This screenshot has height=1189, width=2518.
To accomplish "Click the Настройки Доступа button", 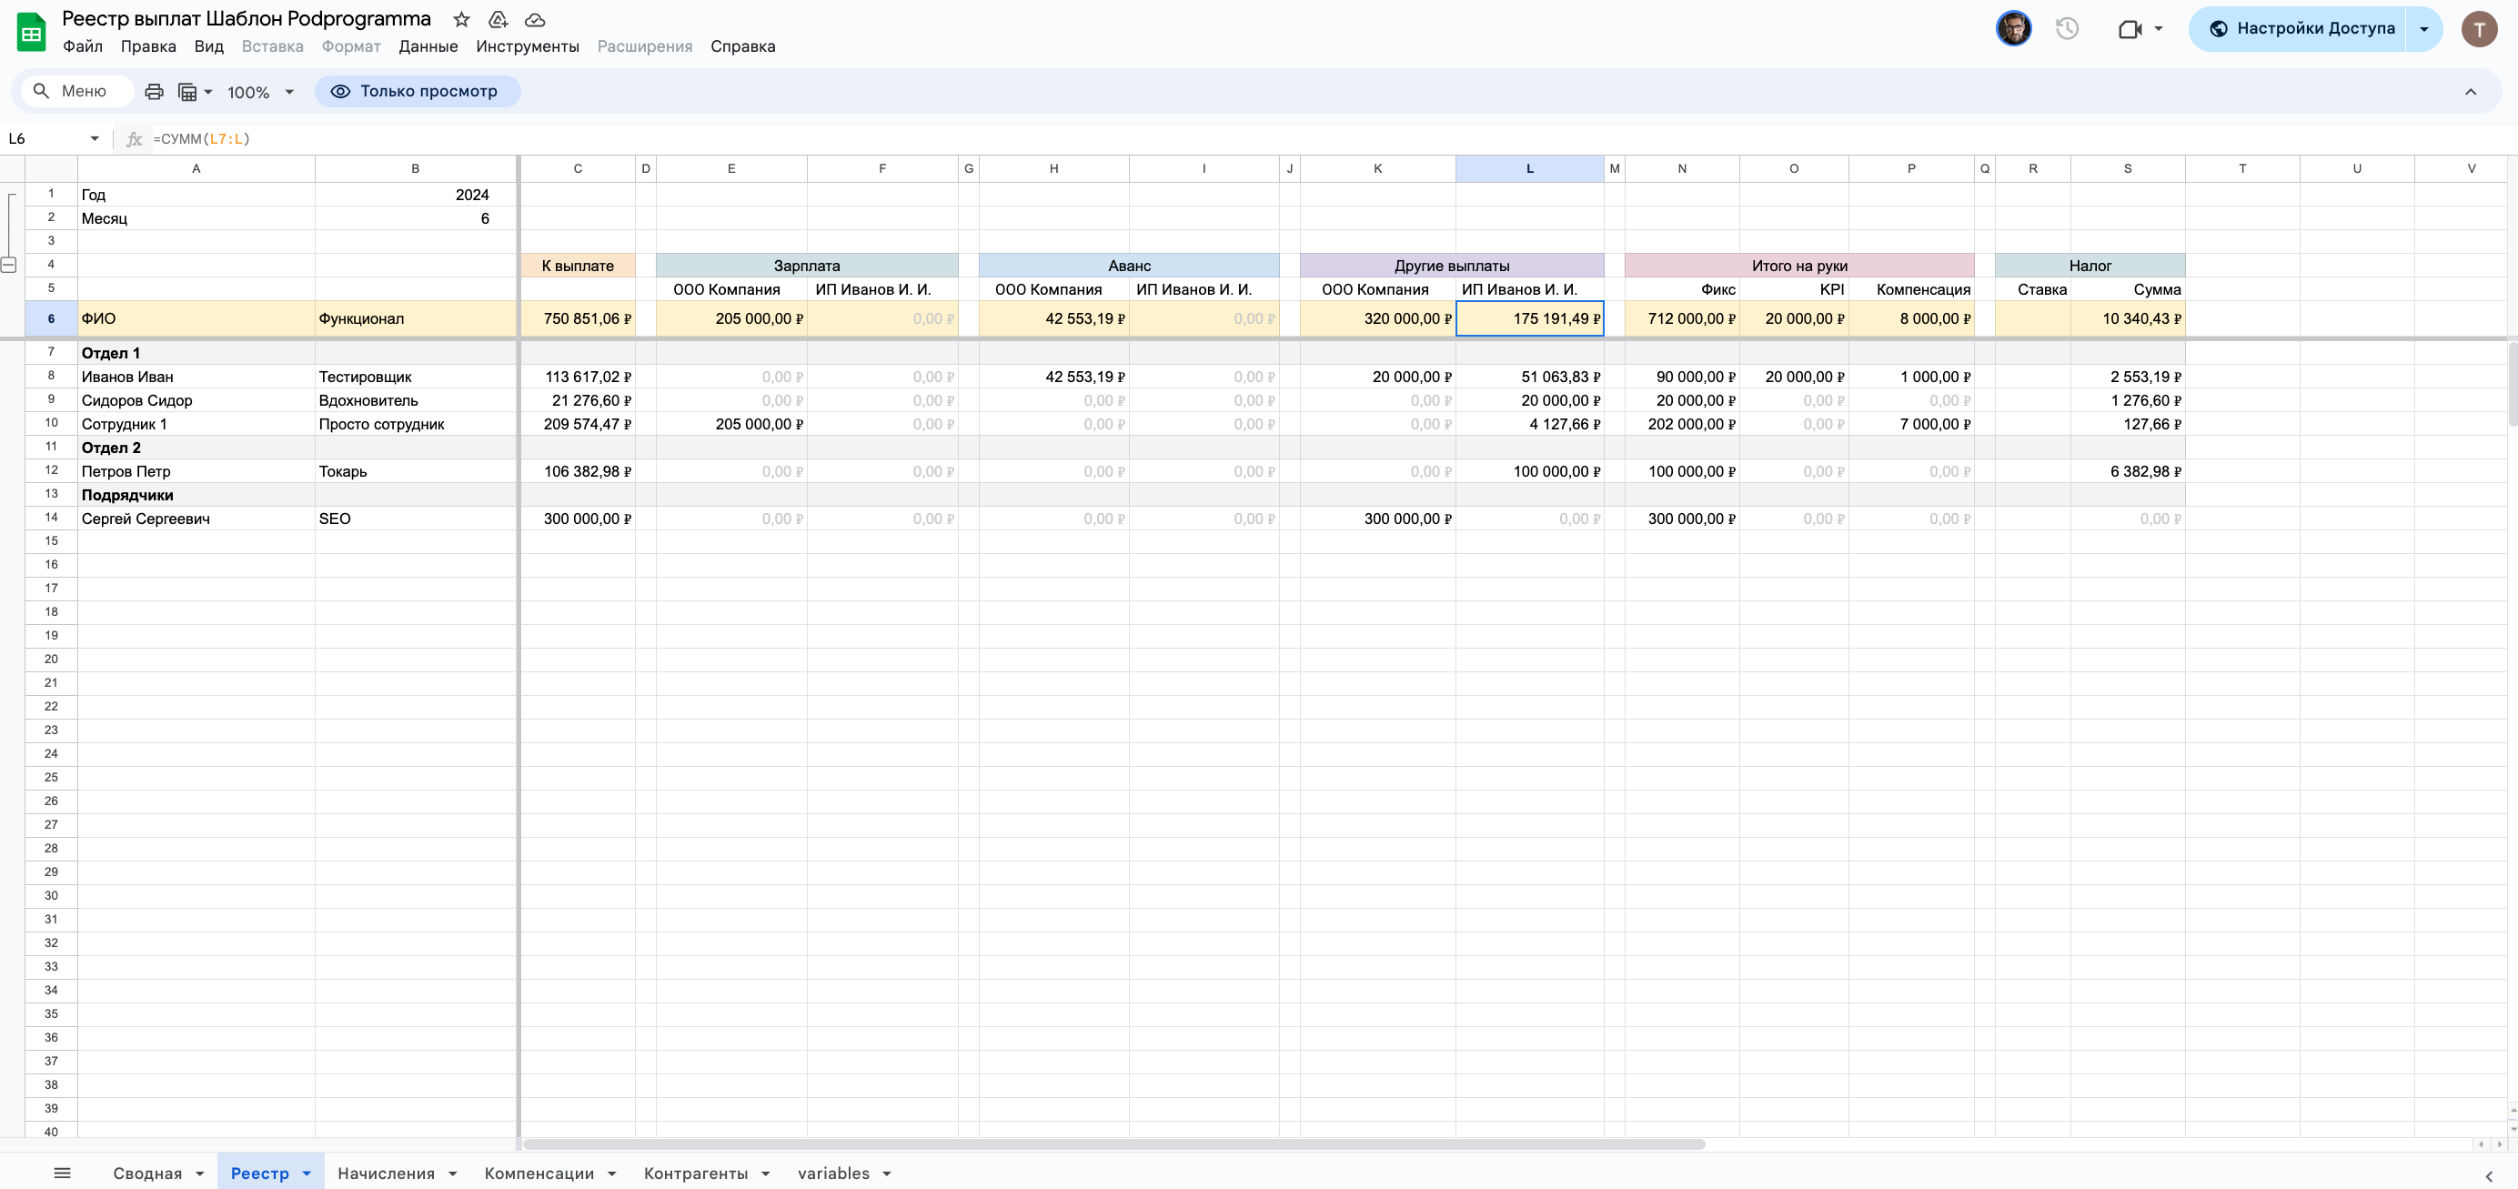I will tap(2301, 28).
